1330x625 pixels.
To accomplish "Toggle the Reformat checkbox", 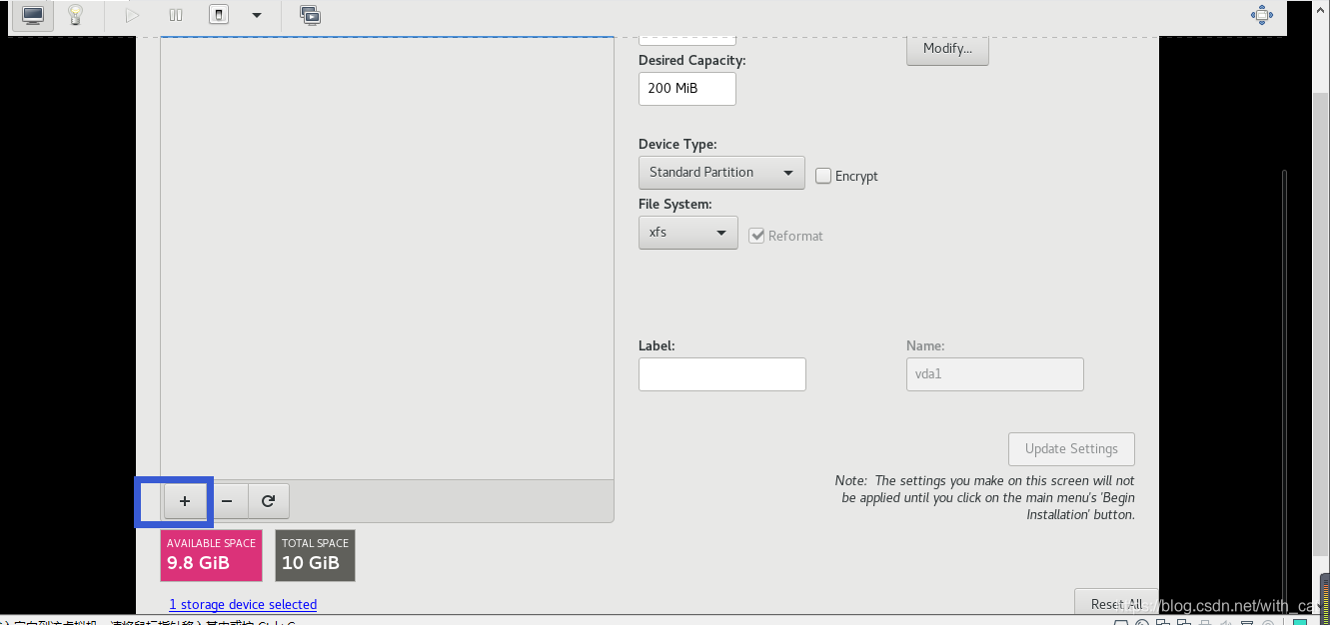I will click(756, 236).
